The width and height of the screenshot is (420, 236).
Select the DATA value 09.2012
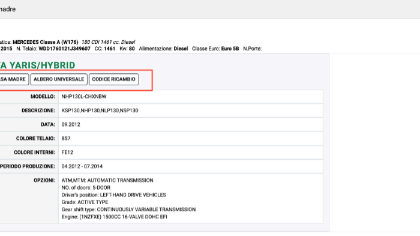(71, 124)
